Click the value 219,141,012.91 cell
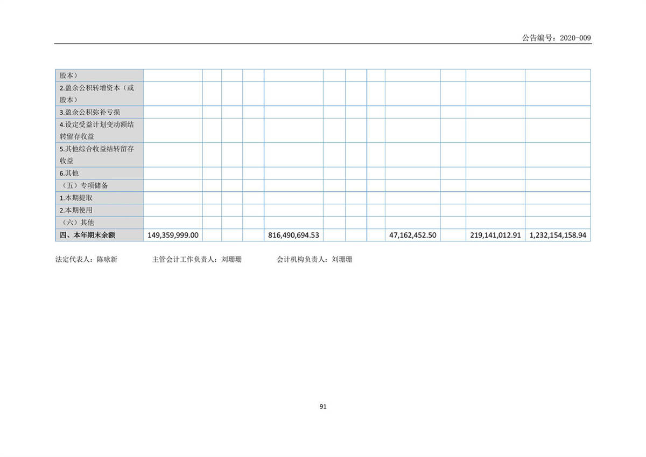 [495, 235]
